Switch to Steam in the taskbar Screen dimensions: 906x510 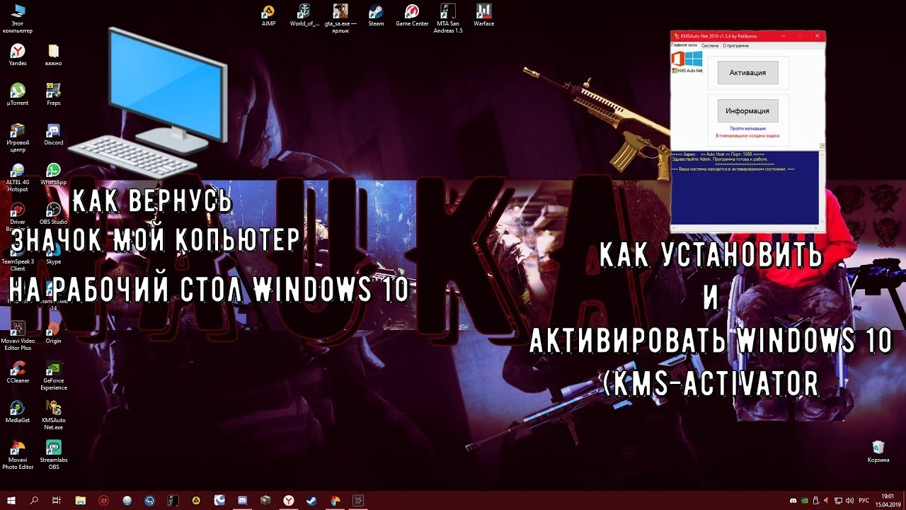(311, 500)
